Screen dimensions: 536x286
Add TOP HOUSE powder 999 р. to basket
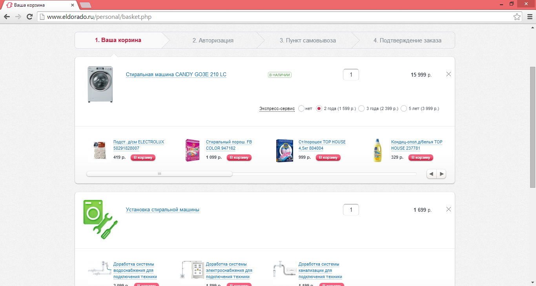[x=328, y=158]
